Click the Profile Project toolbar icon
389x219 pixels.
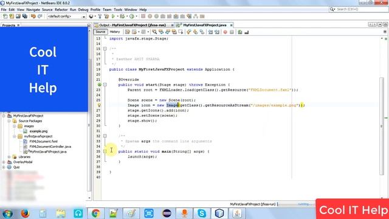(x=132, y=16)
